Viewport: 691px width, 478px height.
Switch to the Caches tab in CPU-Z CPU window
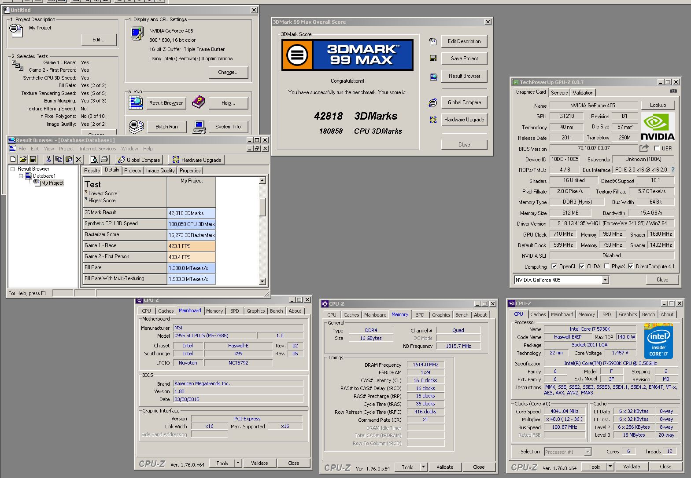pos(538,314)
